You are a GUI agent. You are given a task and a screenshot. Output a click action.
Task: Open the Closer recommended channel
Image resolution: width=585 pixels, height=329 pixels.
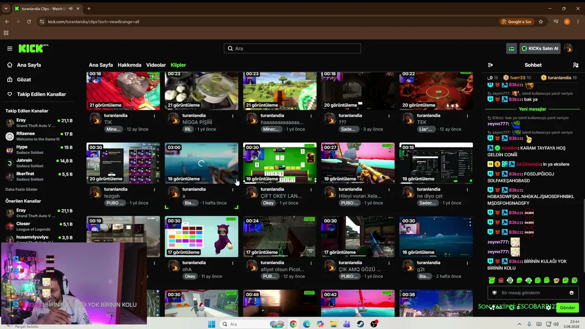click(39, 227)
